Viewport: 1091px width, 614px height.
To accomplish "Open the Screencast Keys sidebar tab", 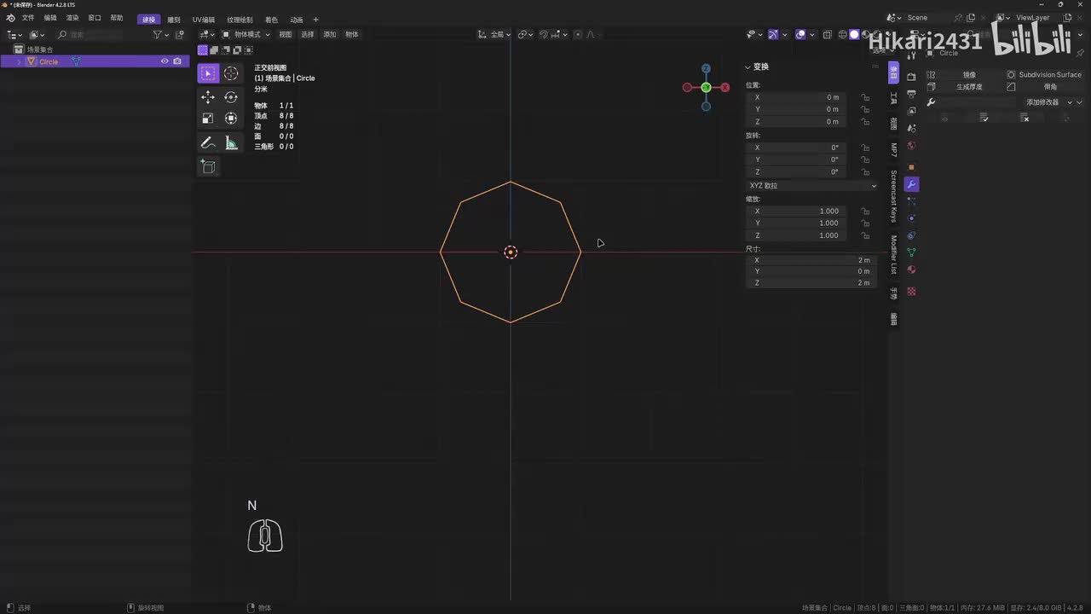I will [894, 196].
